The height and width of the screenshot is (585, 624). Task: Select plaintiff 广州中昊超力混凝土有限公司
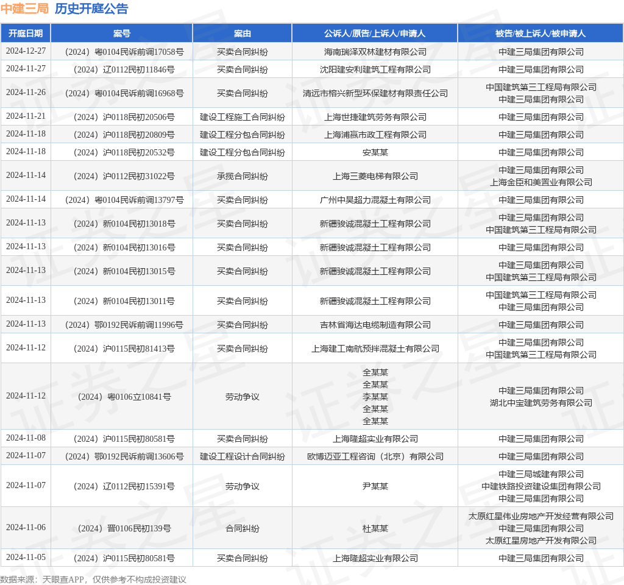pos(375,200)
